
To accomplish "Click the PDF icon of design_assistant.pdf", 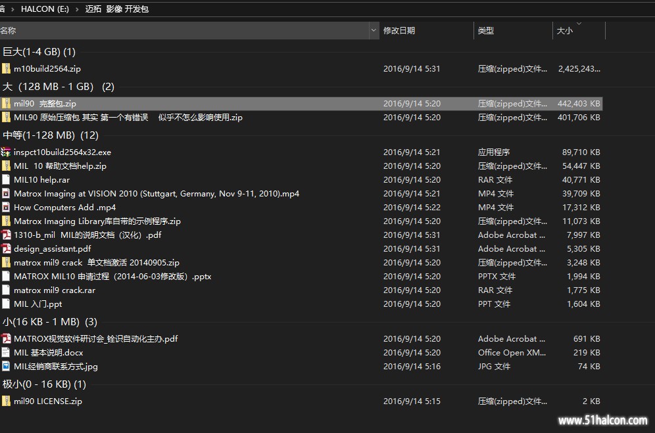I will [6, 248].
